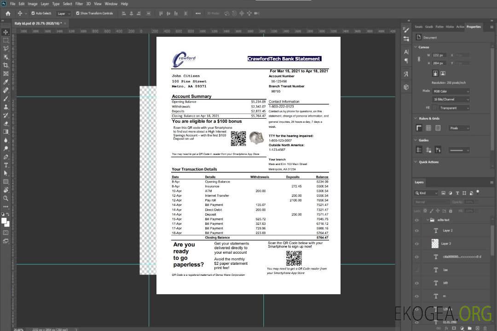Hide the edits text group layer
This screenshot has height=331, width=497.
pos(417,220)
